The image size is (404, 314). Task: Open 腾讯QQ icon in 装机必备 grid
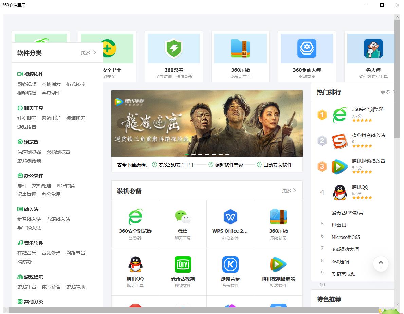click(x=135, y=264)
